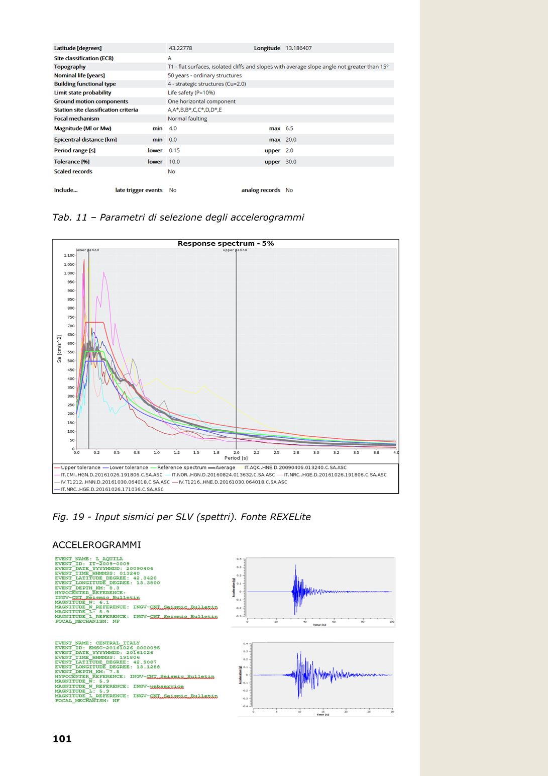Click legend entry 'IT.NRC..HGE.D.20161026.191806.C.SA.ASC'
Image resolution: width=548 pixels, height=776 pixels.
332,475
